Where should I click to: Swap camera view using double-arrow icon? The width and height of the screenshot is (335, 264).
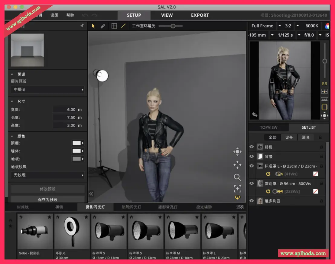255,115
